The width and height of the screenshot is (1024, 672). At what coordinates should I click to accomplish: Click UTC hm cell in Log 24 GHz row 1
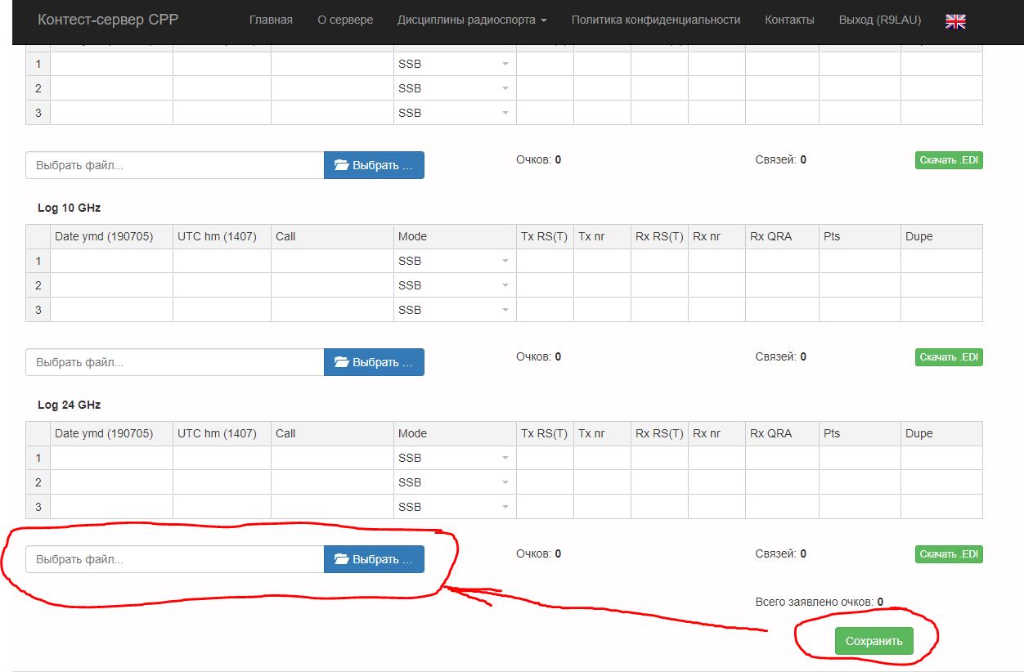(x=222, y=458)
